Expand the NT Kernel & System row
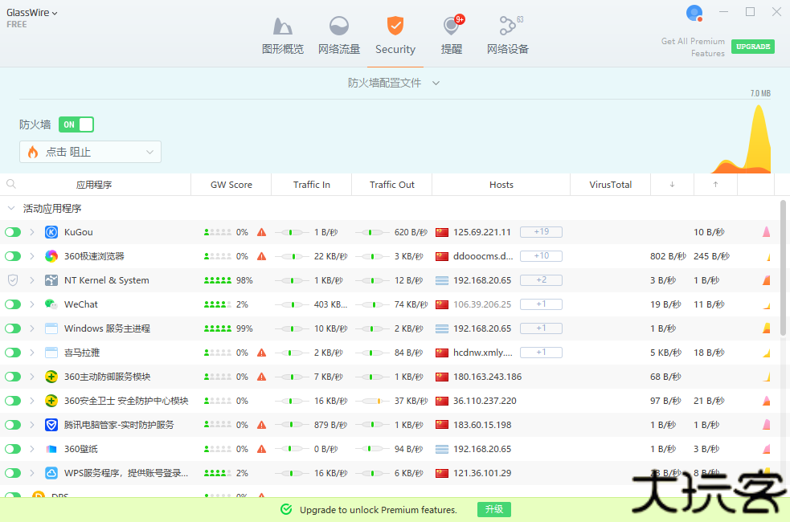790x522 pixels. 31,280
